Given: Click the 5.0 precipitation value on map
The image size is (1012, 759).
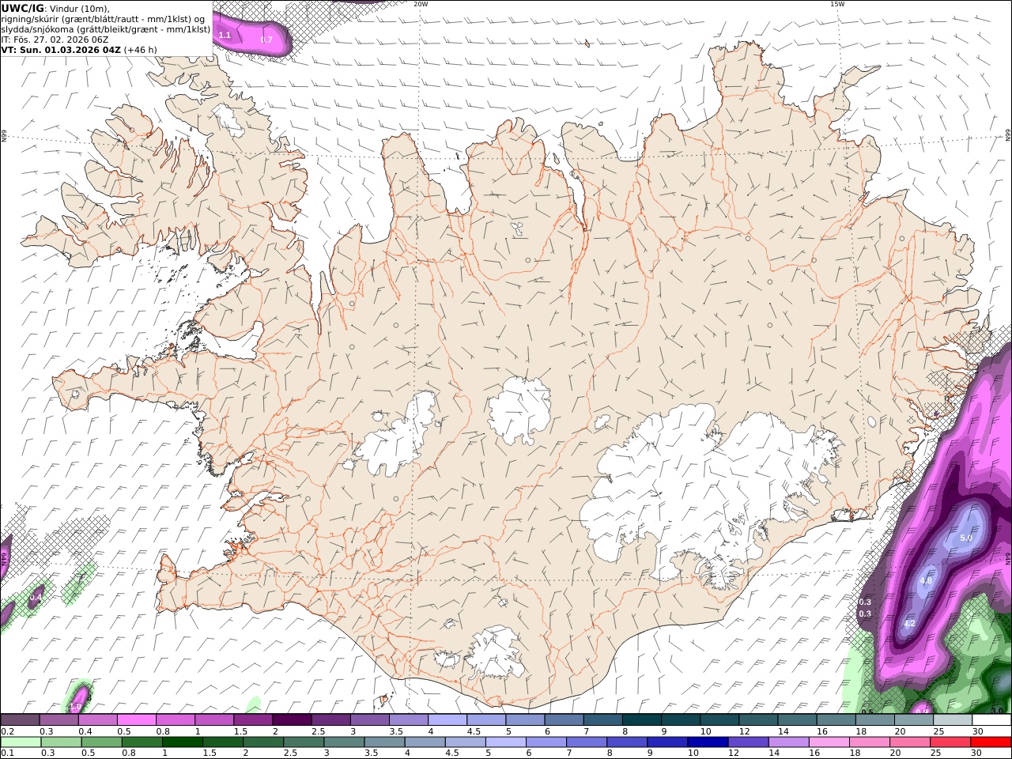Looking at the screenshot, I should pos(965,538).
